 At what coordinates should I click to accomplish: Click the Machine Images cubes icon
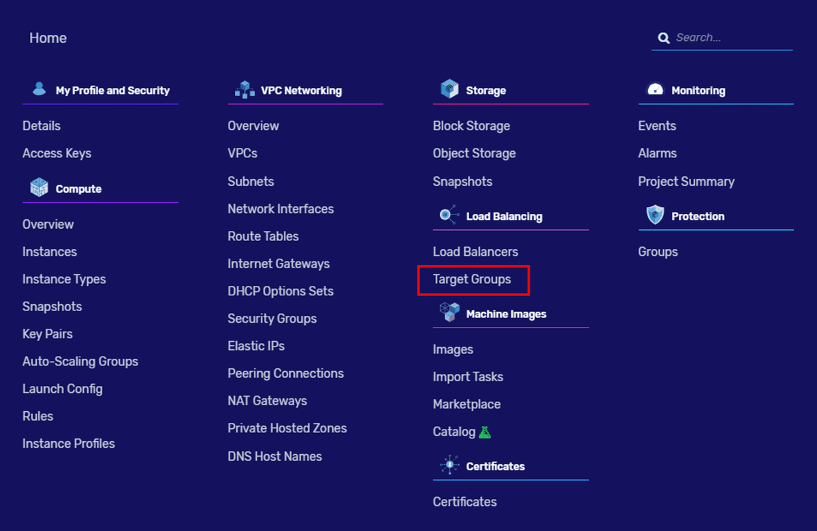coord(449,312)
